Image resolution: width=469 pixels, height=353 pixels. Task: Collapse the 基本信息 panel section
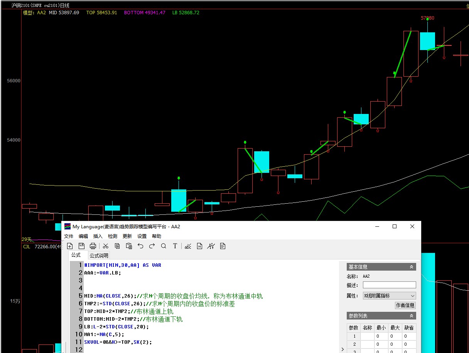(411, 267)
